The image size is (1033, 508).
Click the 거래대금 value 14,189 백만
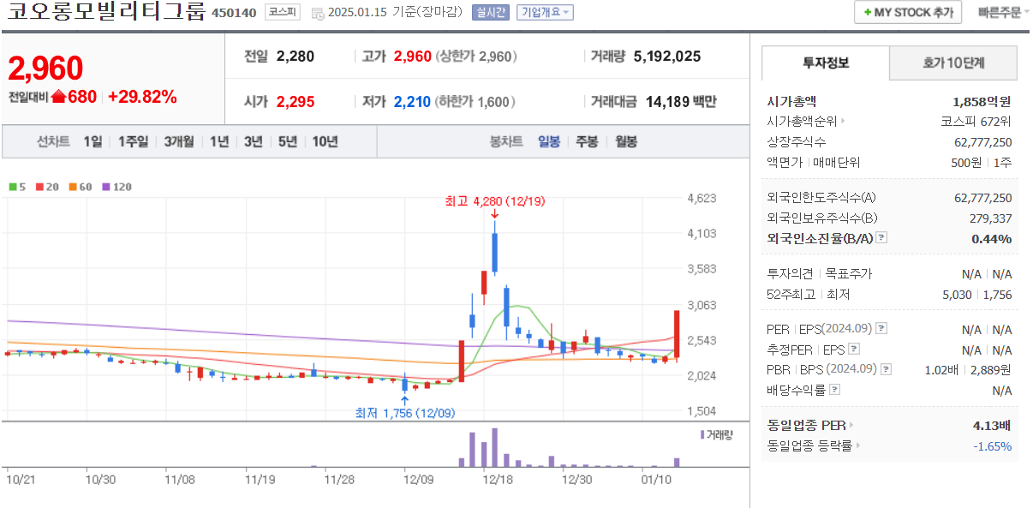(x=681, y=102)
